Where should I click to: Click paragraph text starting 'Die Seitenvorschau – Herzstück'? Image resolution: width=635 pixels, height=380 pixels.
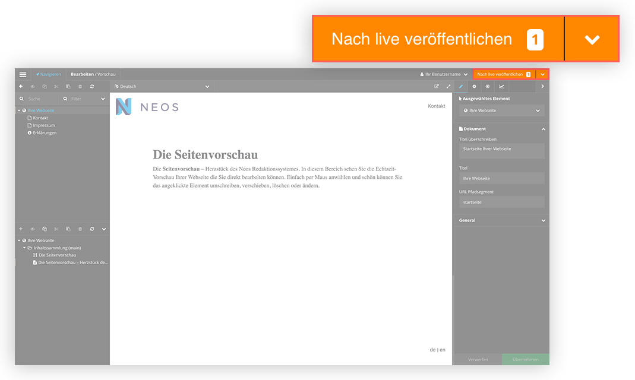[277, 178]
